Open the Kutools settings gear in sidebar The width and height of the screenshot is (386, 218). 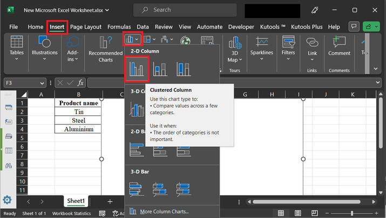pos(8,200)
